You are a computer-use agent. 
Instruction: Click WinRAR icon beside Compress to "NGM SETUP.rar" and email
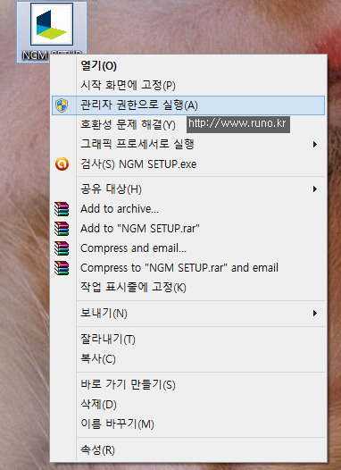62,268
